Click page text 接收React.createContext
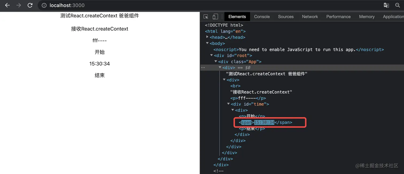This screenshot has height=174, width=404. [100, 29]
